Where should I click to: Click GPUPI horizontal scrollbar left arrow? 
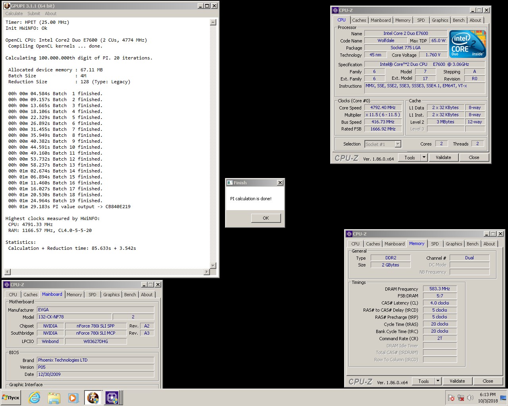(x=7, y=272)
